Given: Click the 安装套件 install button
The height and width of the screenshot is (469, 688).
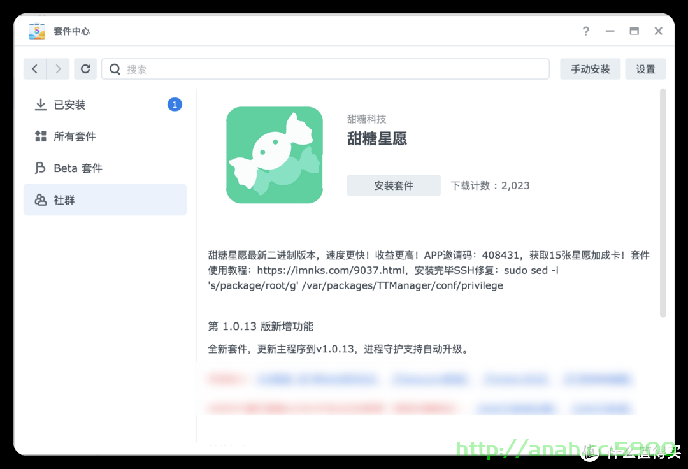Looking at the screenshot, I should click(394, 185).
